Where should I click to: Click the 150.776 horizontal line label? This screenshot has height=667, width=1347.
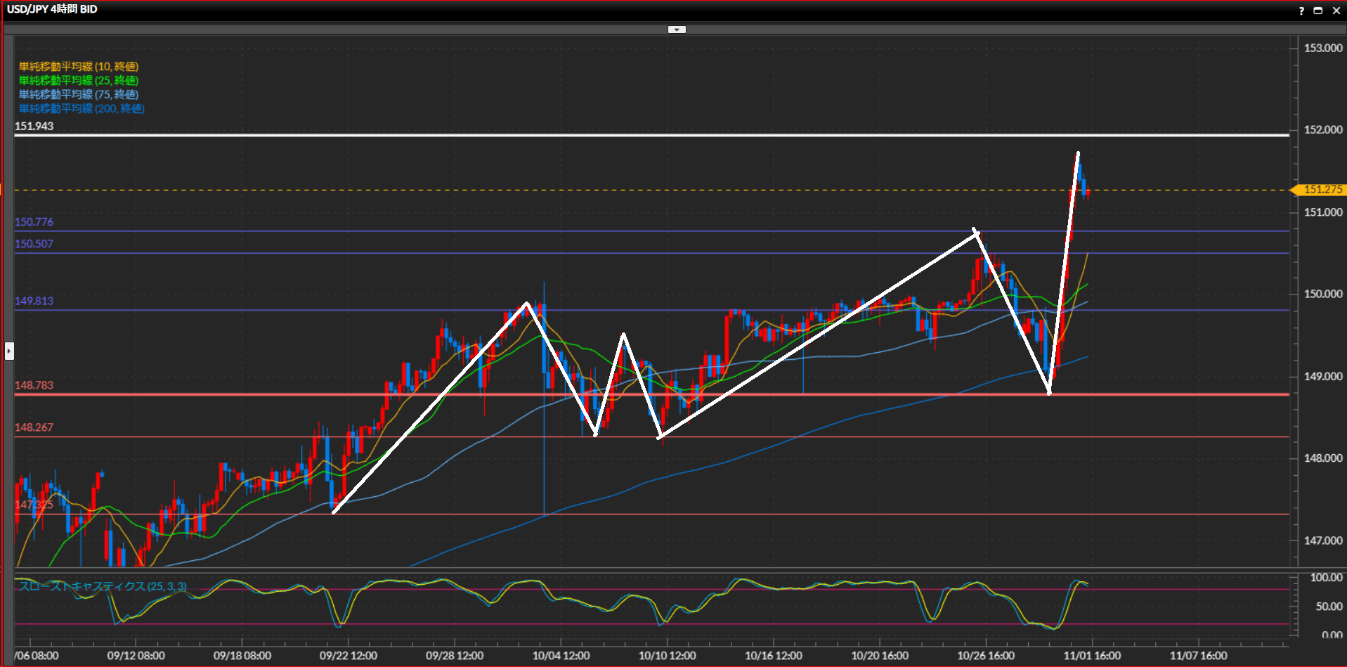[34, 222]
